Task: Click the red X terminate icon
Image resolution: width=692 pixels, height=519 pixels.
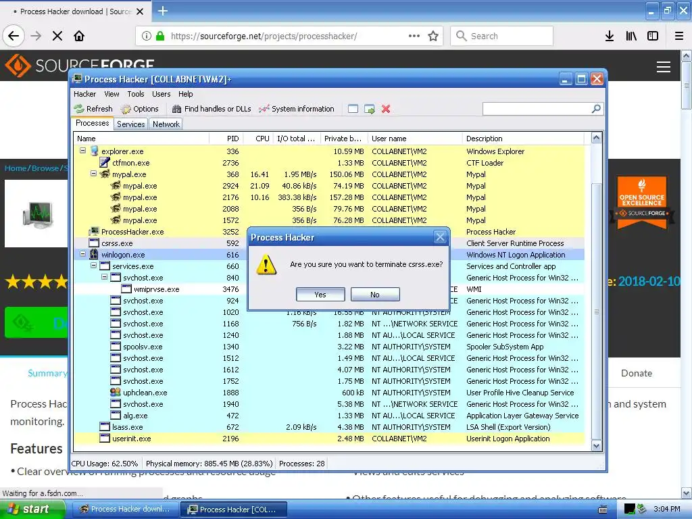Action: click(386, 109)
